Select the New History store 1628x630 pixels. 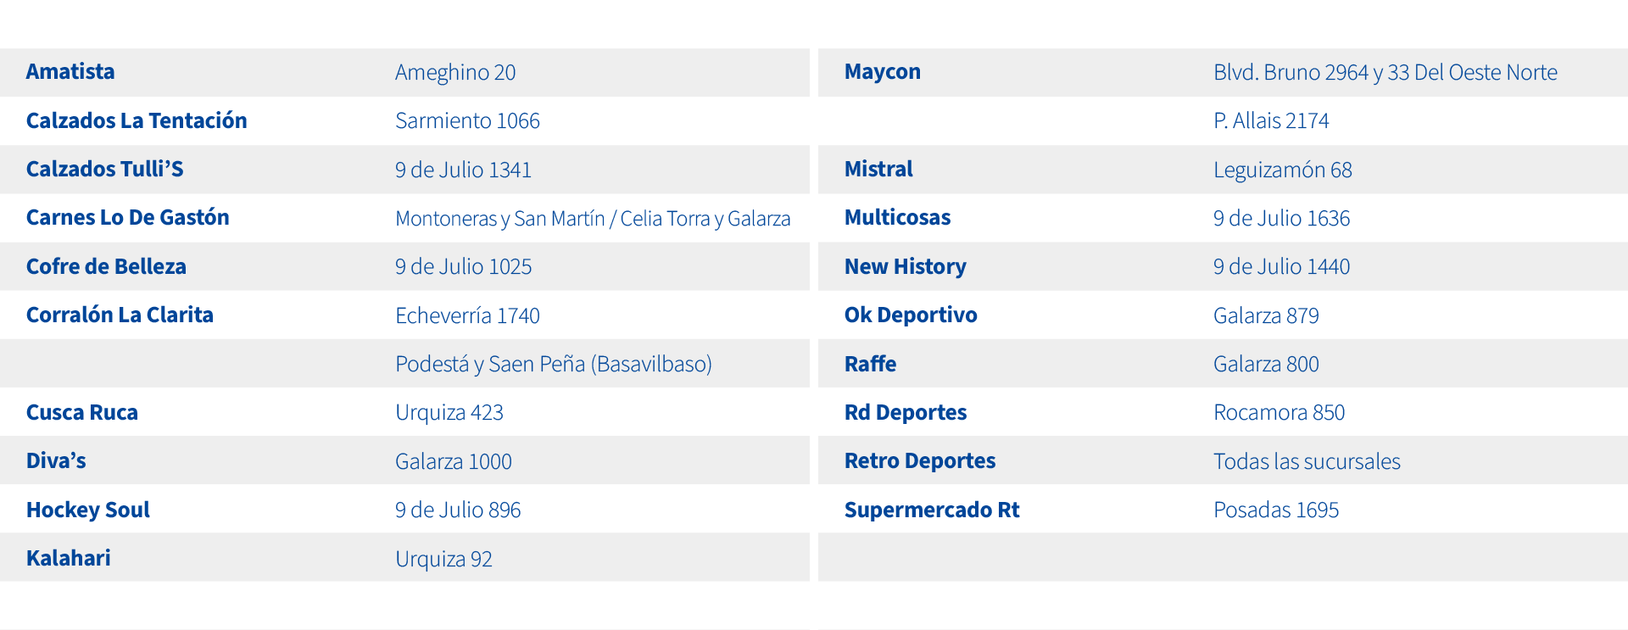pos(905,266)
